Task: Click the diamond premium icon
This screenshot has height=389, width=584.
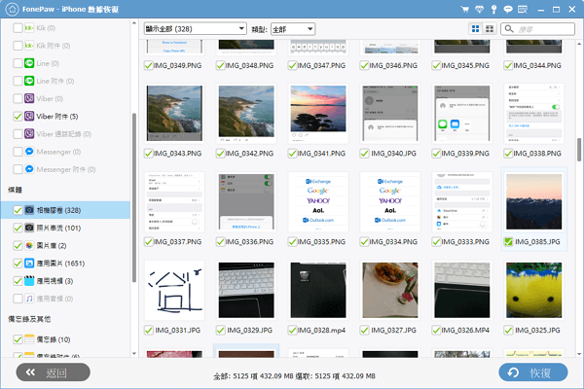Action: 479,10
